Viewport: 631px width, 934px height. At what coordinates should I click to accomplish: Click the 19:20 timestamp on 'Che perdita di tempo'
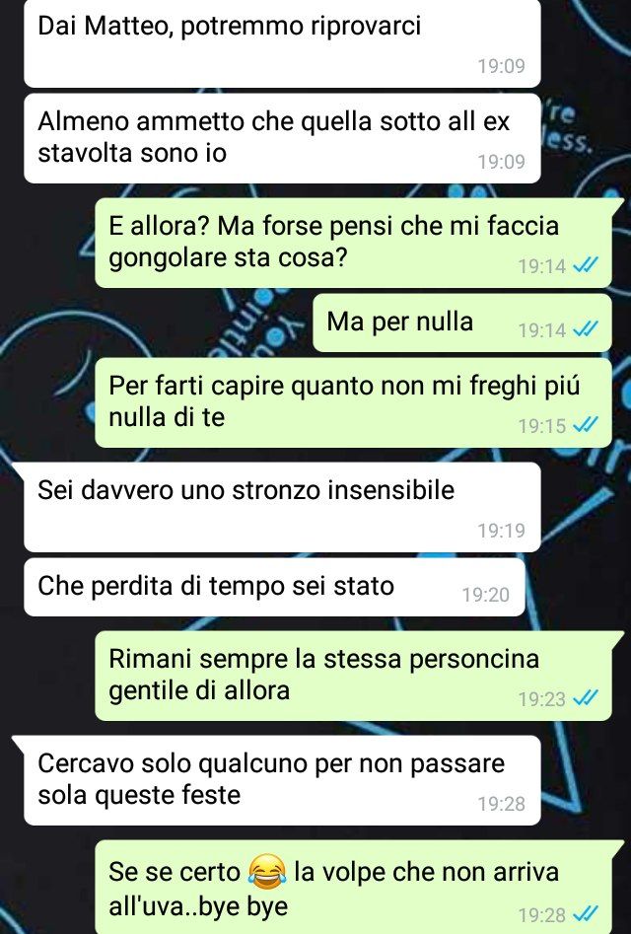486,595
